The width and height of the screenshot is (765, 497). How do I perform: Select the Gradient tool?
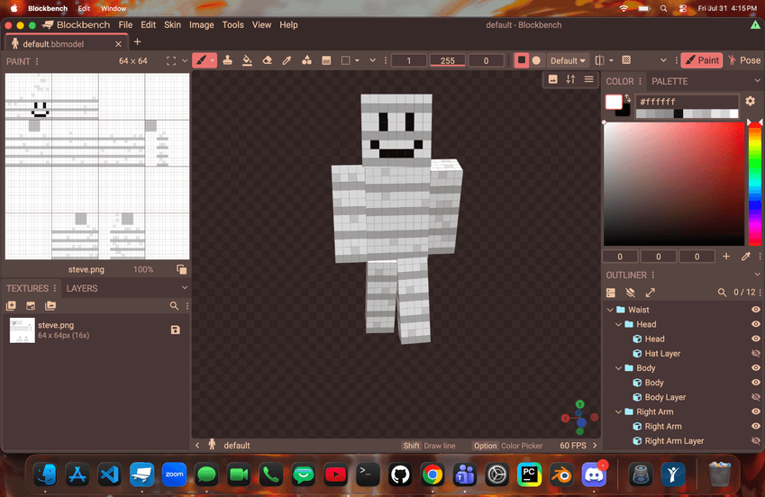326,60
